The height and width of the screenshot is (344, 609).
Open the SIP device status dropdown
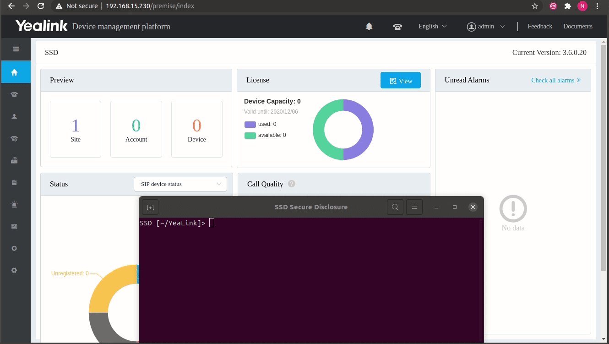click(180, 184)
